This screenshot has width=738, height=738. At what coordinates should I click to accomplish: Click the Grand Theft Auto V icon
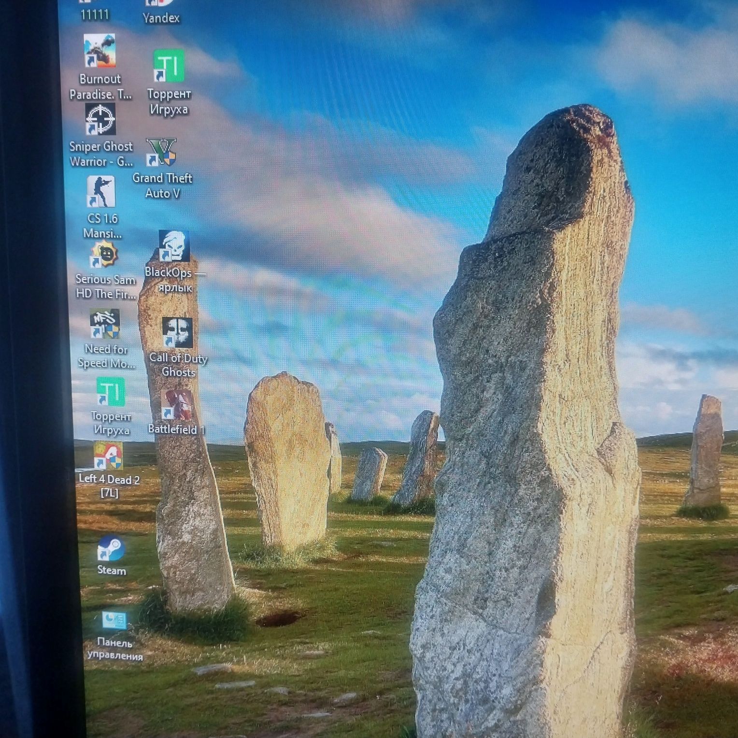tap(161, 153)
